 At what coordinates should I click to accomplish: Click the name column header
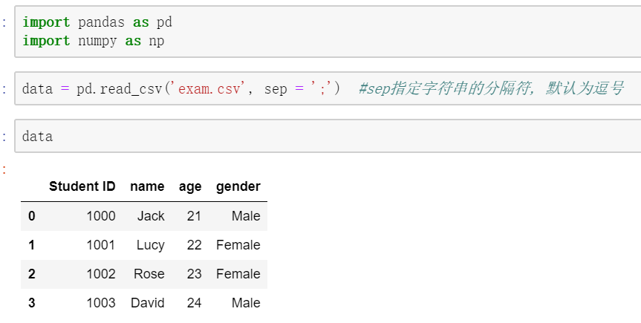tap(147, 186)
